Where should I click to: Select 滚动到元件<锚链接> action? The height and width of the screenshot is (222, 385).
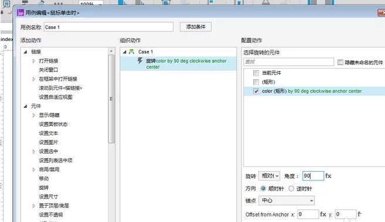(60, 88)
